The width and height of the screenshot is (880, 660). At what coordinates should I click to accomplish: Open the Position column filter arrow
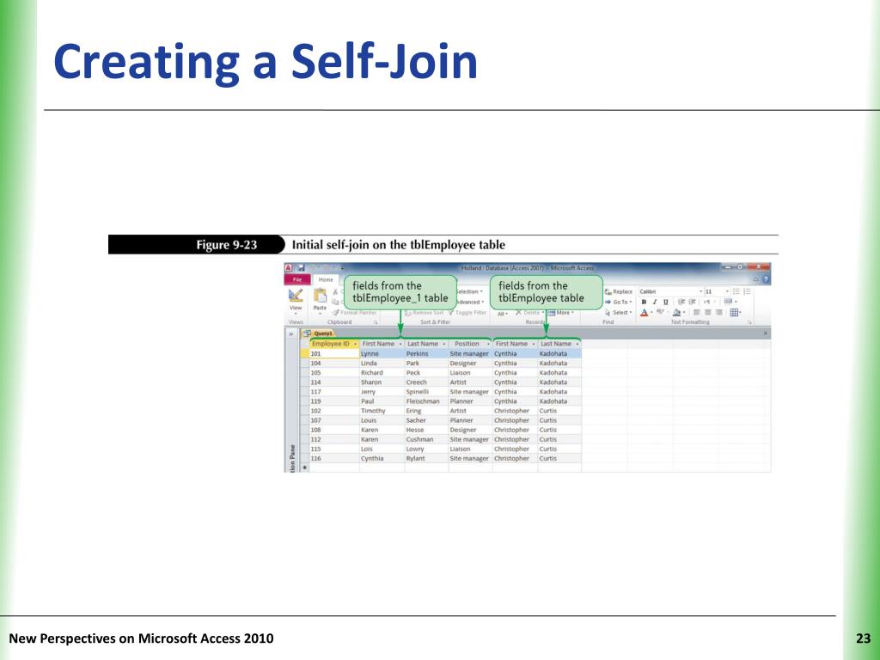[x=488, y=344]
